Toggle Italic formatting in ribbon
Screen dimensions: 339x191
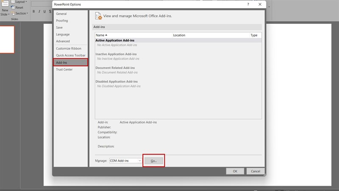(x=39, y=11)
